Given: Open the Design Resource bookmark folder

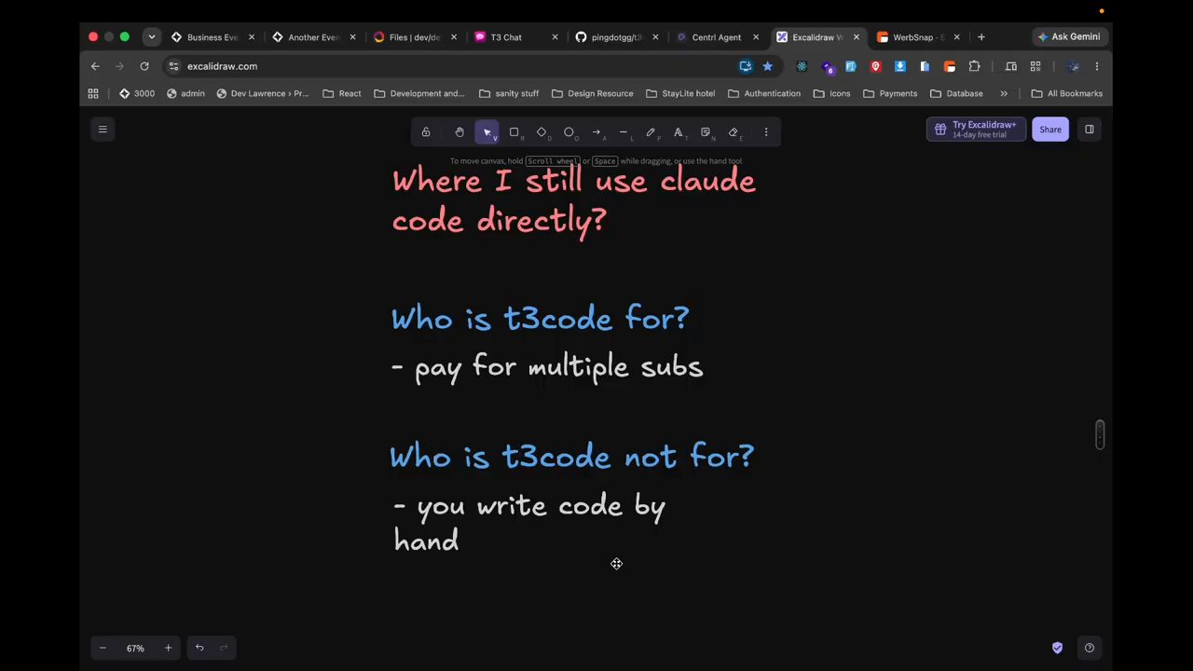Looking at the screenshot, I should point(592,93).
